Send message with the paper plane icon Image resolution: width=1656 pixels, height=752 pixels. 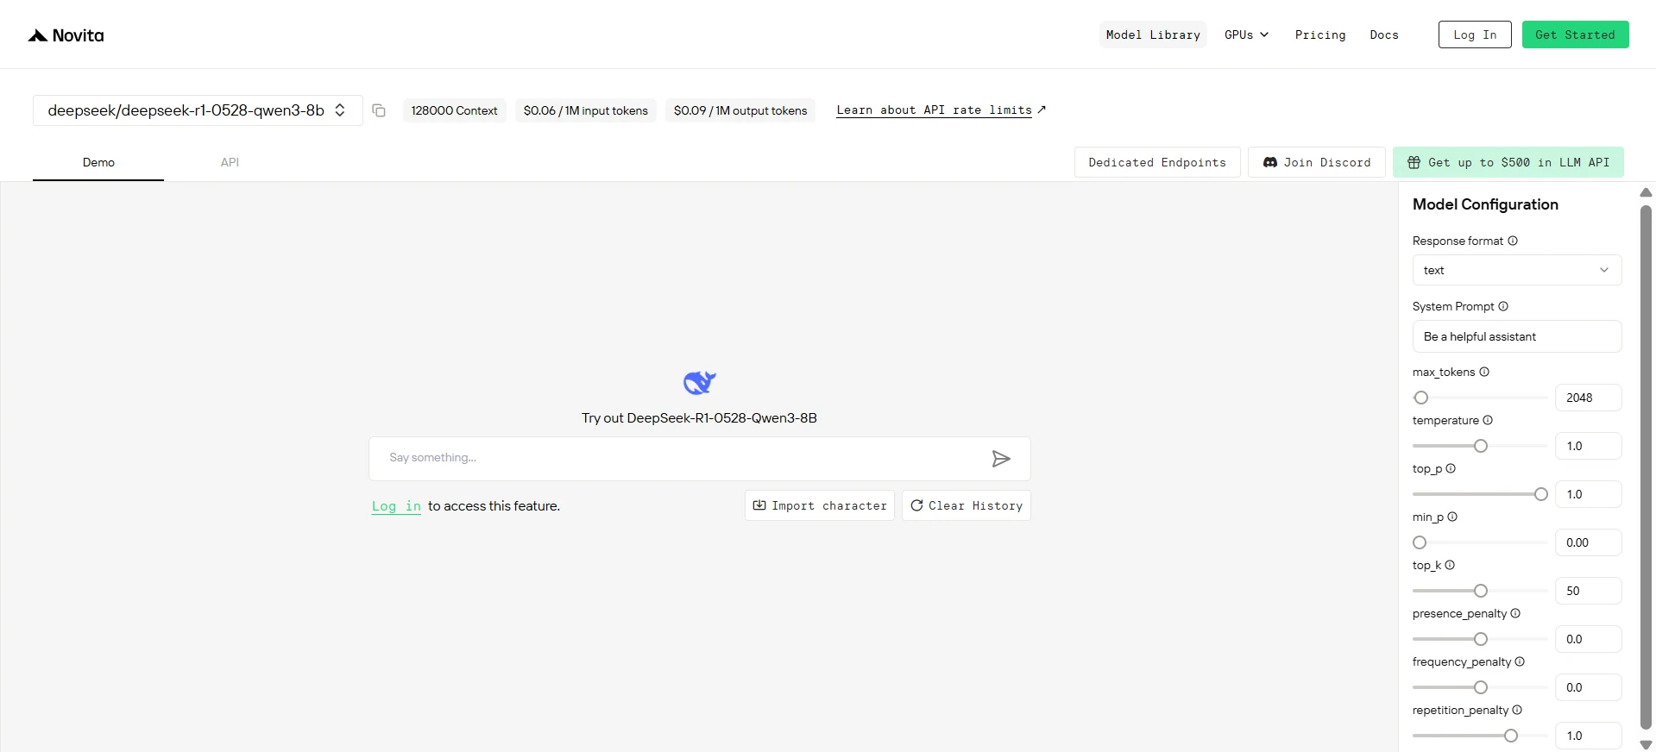[1000, 459]
